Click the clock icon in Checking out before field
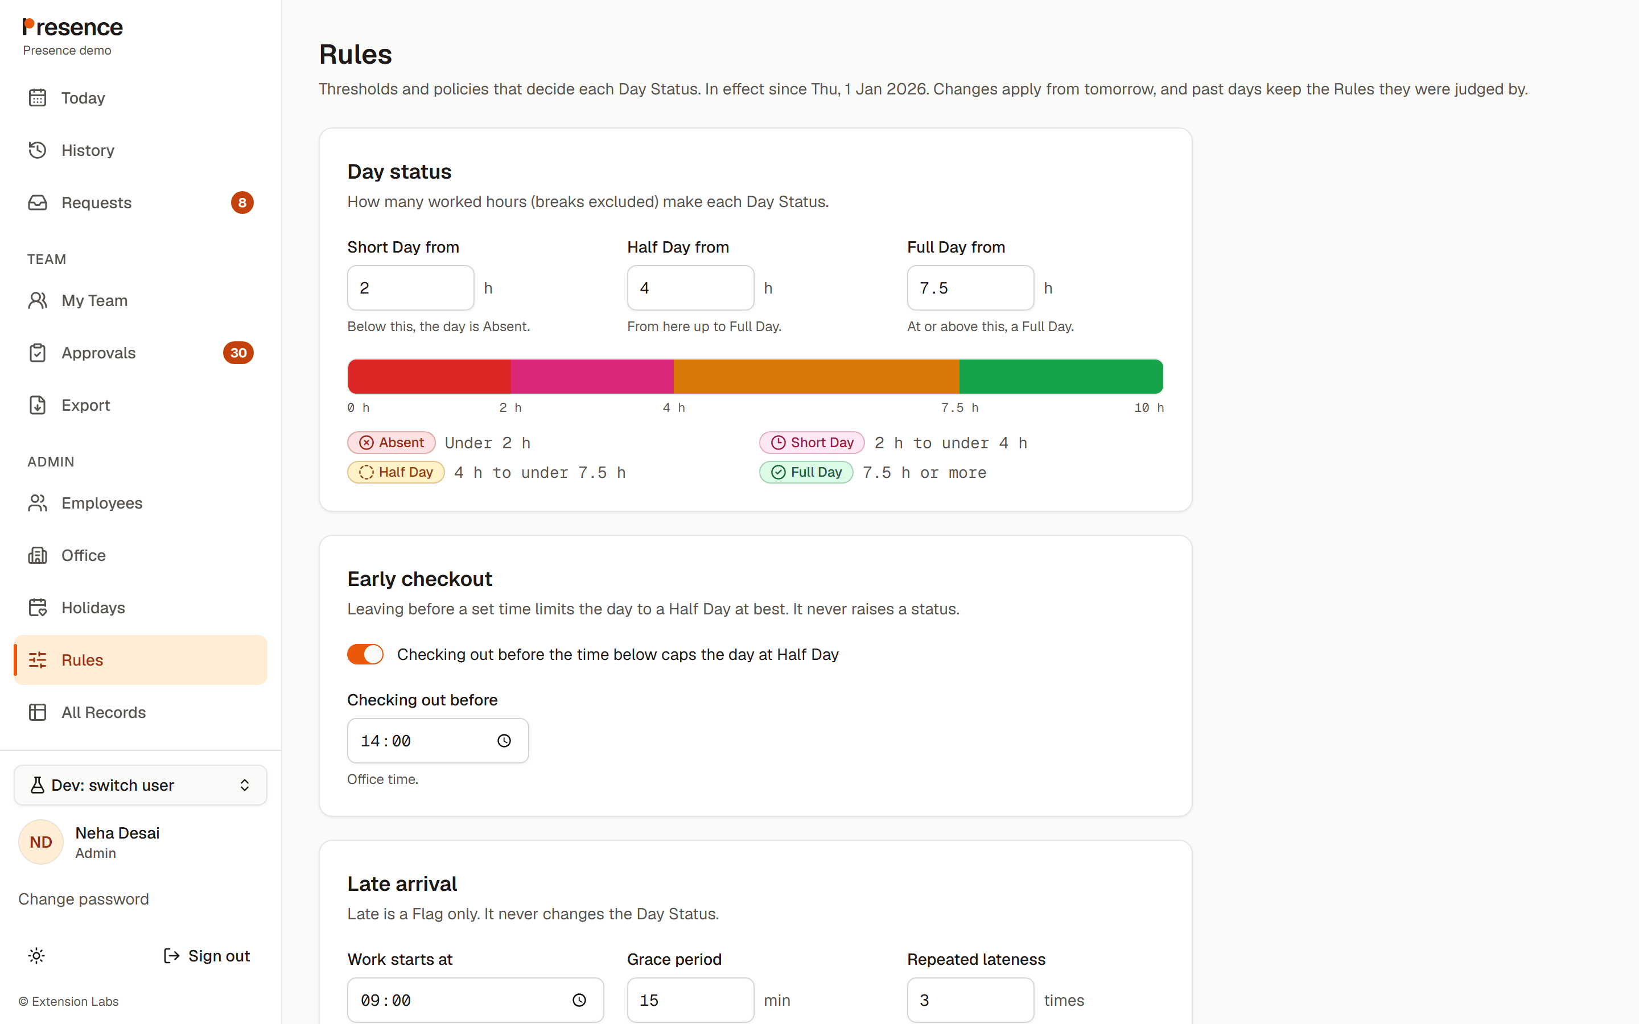This screenshot has width=1639, height=1024. click(x=504, y=741)
